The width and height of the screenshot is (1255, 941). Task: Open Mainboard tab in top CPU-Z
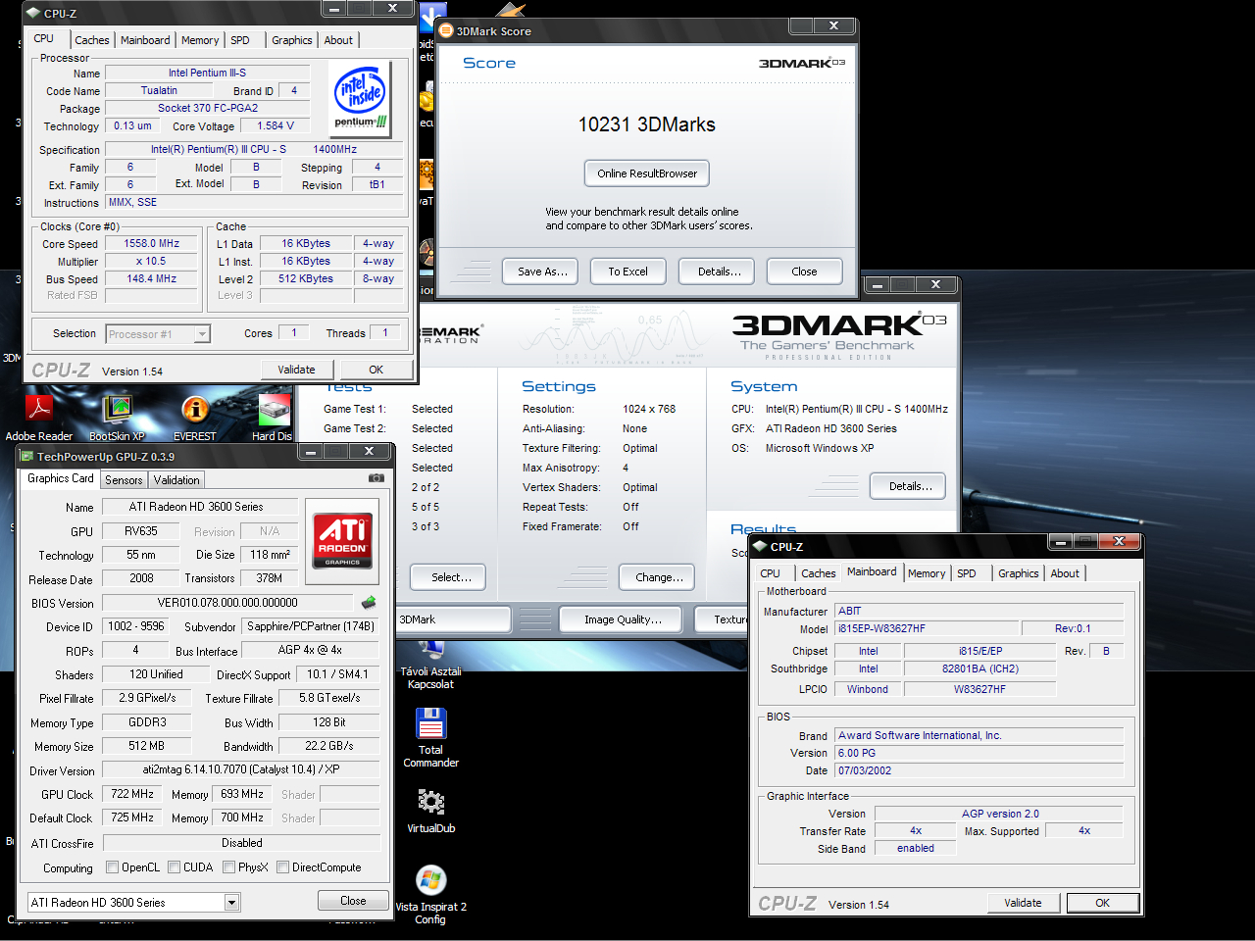click(x=145, y=40)
